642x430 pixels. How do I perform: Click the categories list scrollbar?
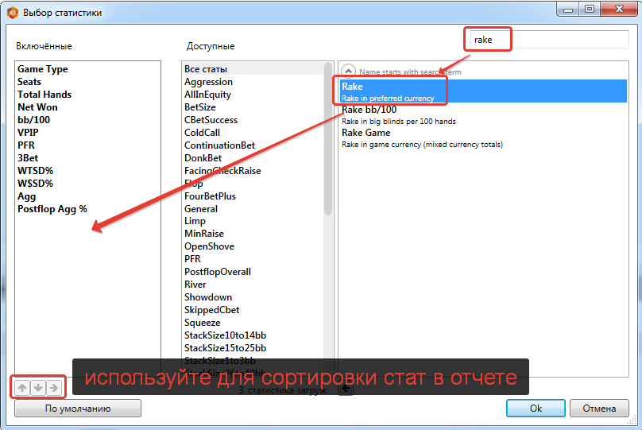pyautogui.click(x=327, y=143)
